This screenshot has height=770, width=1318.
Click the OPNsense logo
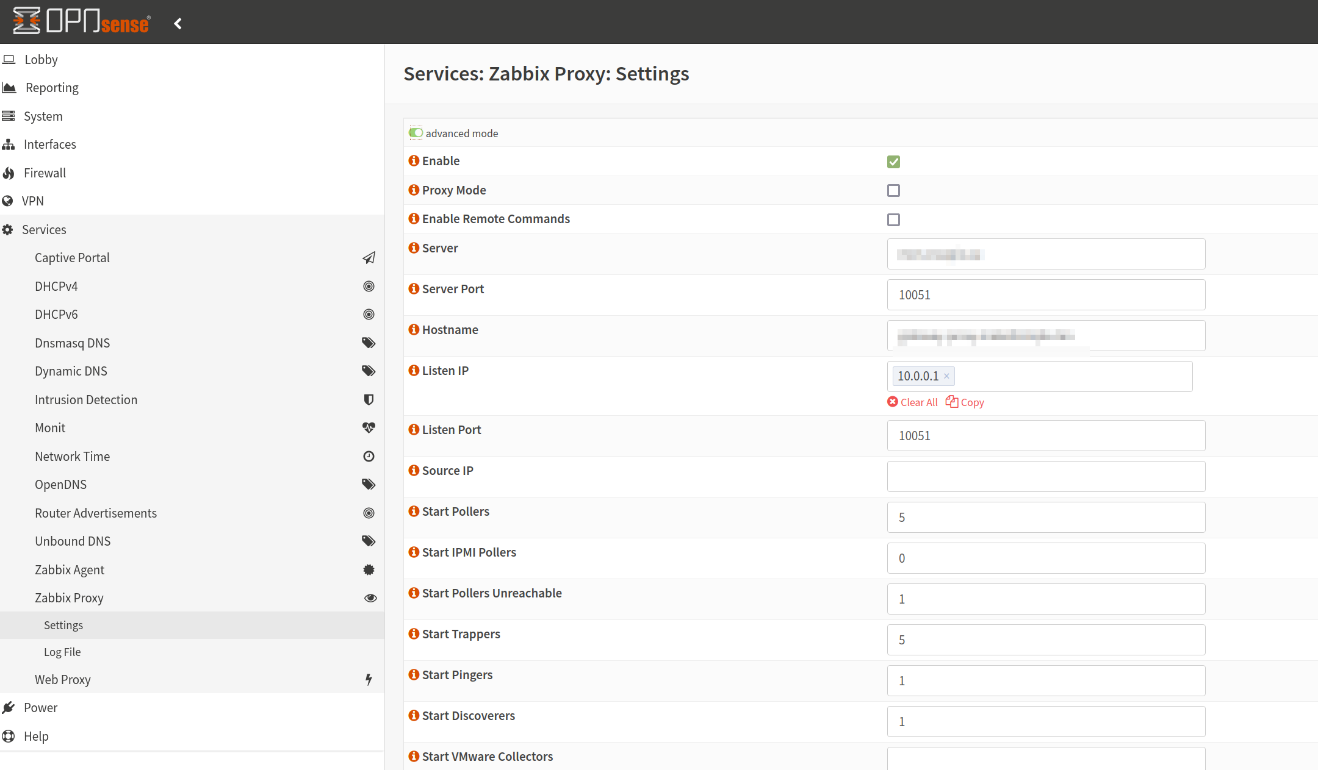point(82,22)
